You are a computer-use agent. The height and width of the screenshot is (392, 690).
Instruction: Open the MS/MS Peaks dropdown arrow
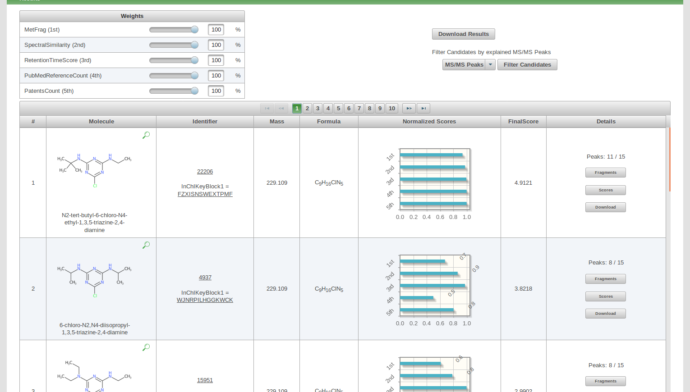tap(490, 65)
